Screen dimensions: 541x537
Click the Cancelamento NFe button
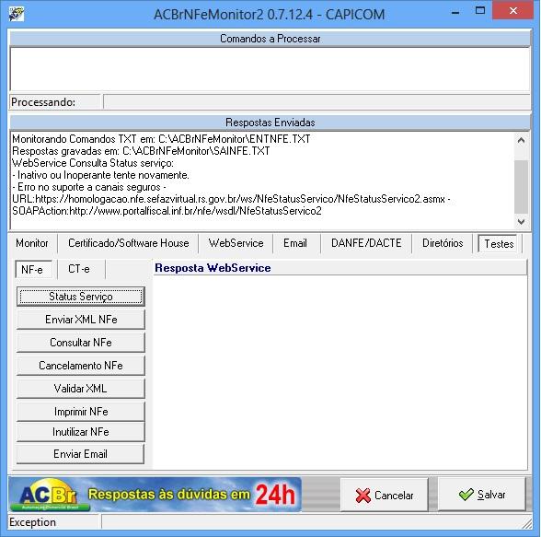tap(81, 366)
